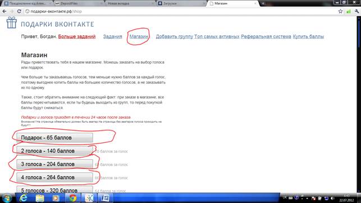361x203 pixels.
Task: Open Windows Explorer folder in taskbar
Action: [x=40, y=198]
